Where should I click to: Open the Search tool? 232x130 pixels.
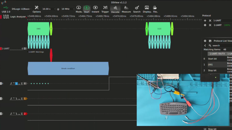tap(137, 9)
